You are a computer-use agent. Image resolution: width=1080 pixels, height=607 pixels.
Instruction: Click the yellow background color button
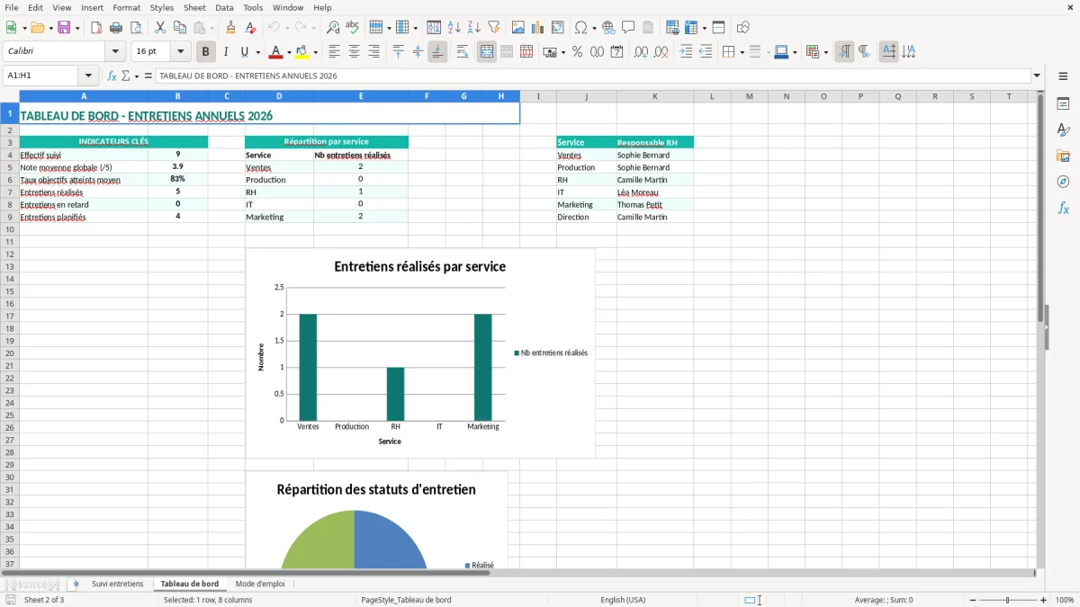(x=302, y=52)
